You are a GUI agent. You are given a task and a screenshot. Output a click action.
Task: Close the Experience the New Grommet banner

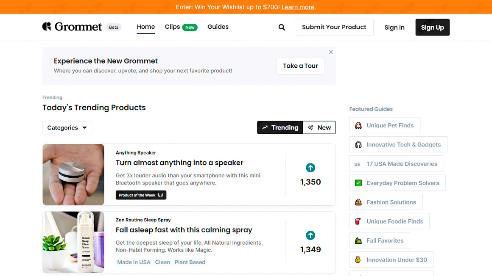point(331,52)
